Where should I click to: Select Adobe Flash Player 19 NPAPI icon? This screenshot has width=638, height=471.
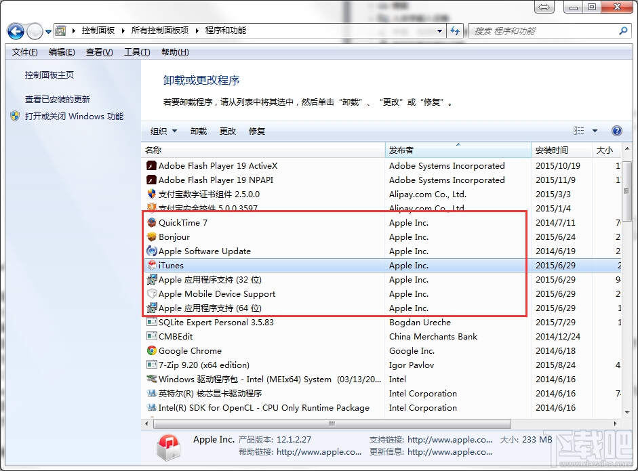coord(151,180)
